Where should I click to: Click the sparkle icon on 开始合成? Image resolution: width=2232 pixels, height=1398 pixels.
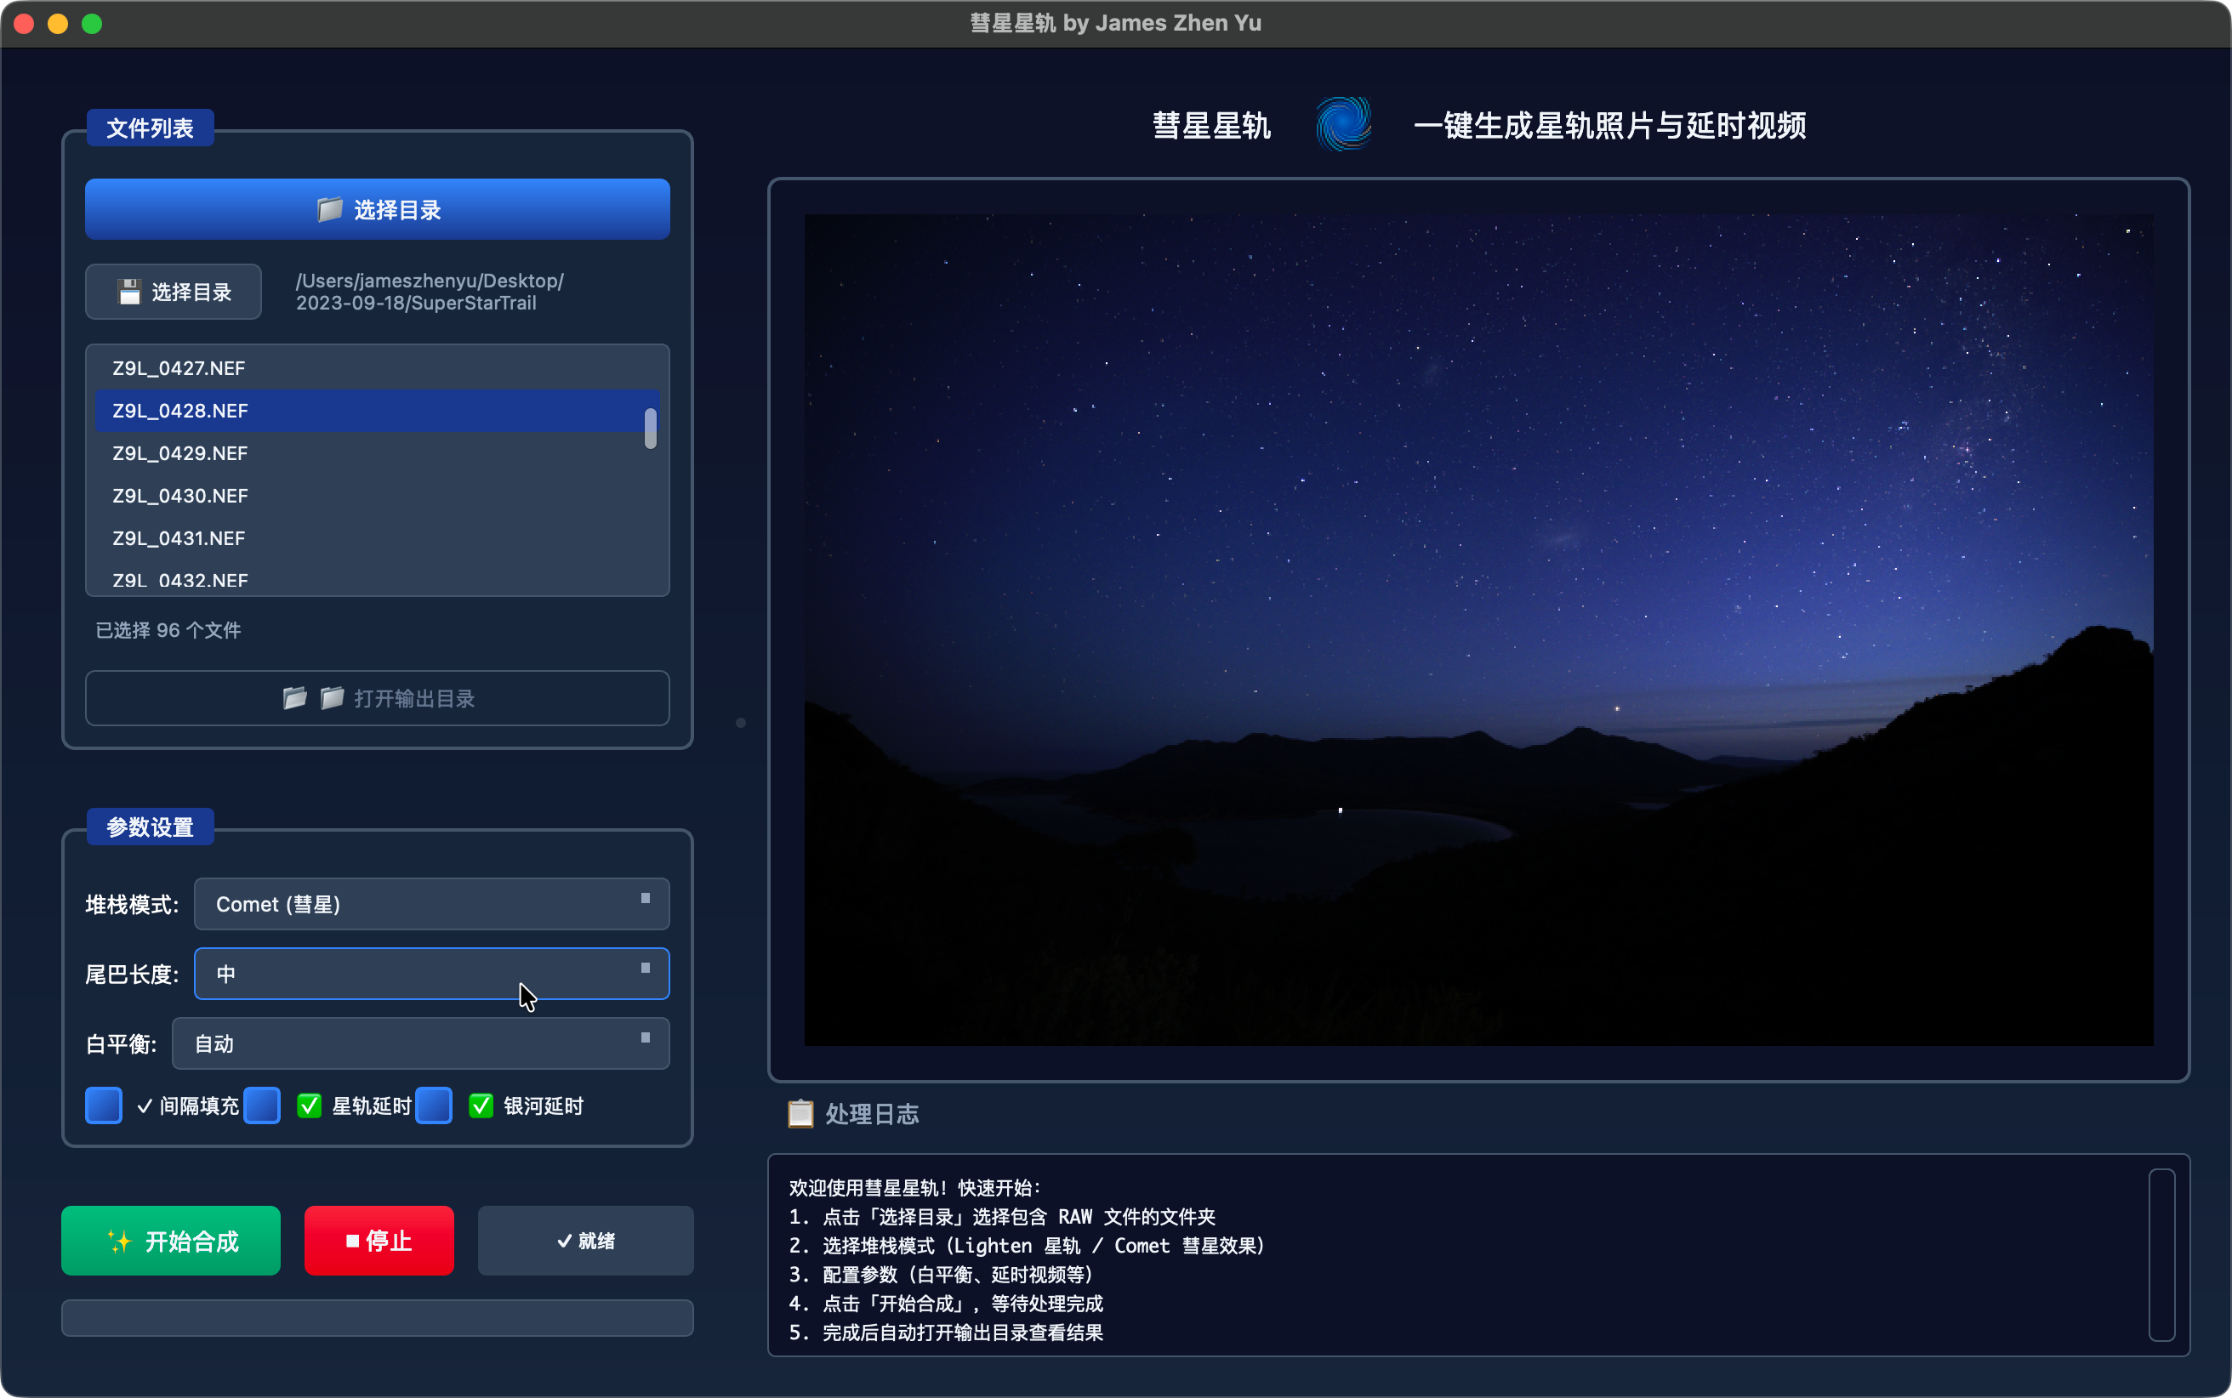tap(118, 1241)
